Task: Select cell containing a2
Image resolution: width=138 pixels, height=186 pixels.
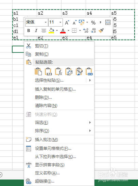Action: [49, 13]
